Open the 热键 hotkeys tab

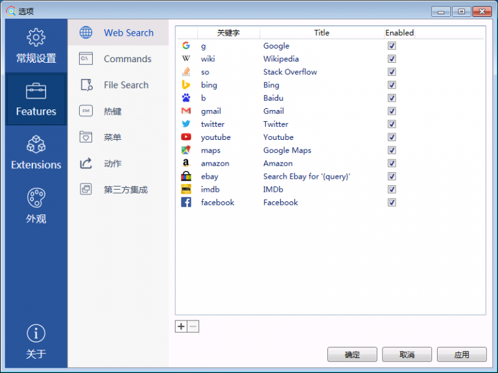click(112, 111)
